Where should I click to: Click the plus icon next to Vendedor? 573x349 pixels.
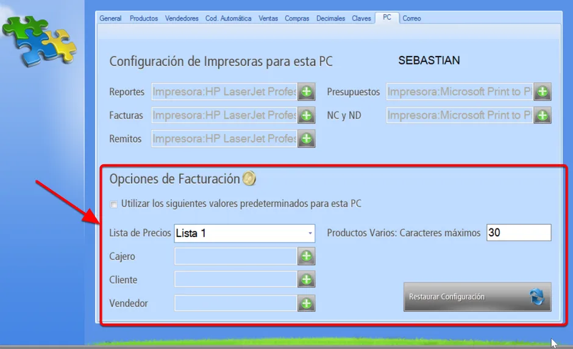pyautogui.click(x=306, y=303)
